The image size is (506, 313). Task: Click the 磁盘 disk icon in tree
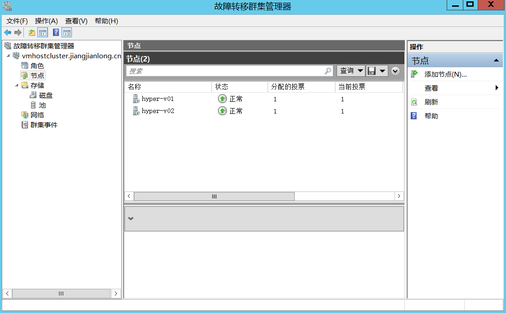pyautogui.click(x=33, y=96)
